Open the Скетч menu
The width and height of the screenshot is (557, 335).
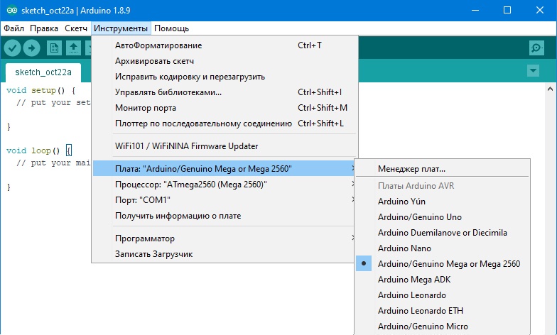[76, 28]
